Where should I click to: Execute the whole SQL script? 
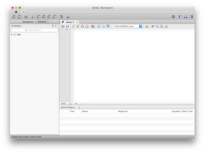click(73, 26)
